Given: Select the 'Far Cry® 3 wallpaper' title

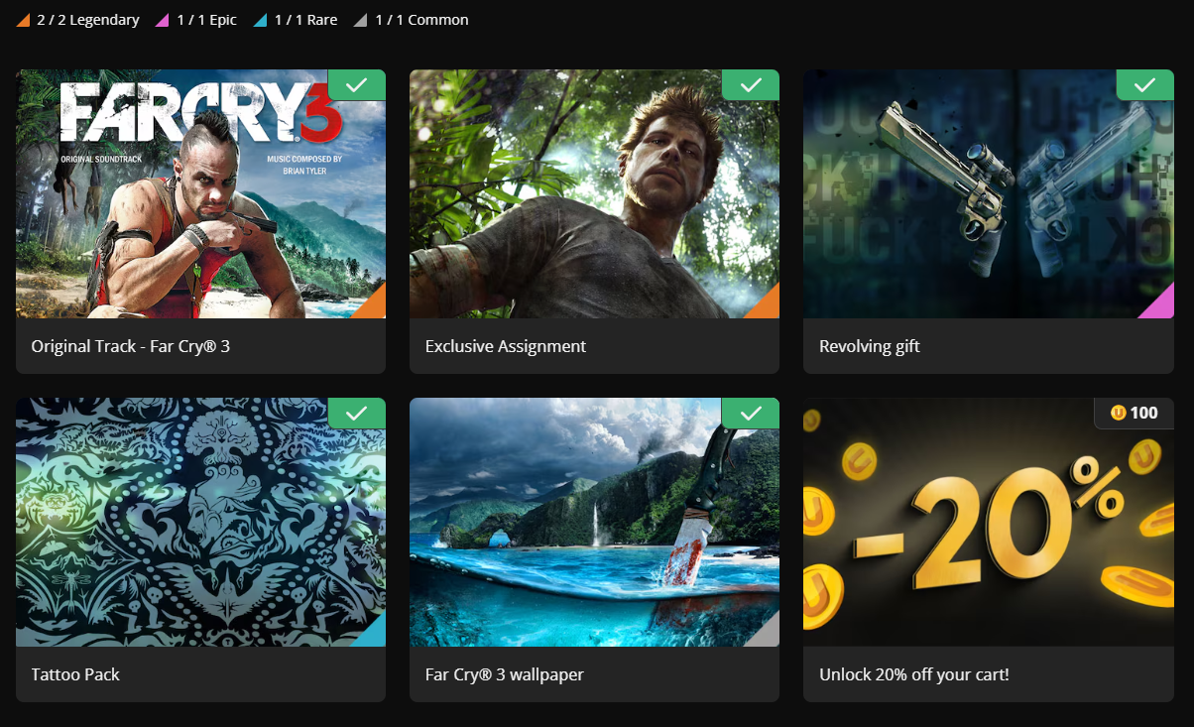Looking at the screenshot, I should [505, 674].
